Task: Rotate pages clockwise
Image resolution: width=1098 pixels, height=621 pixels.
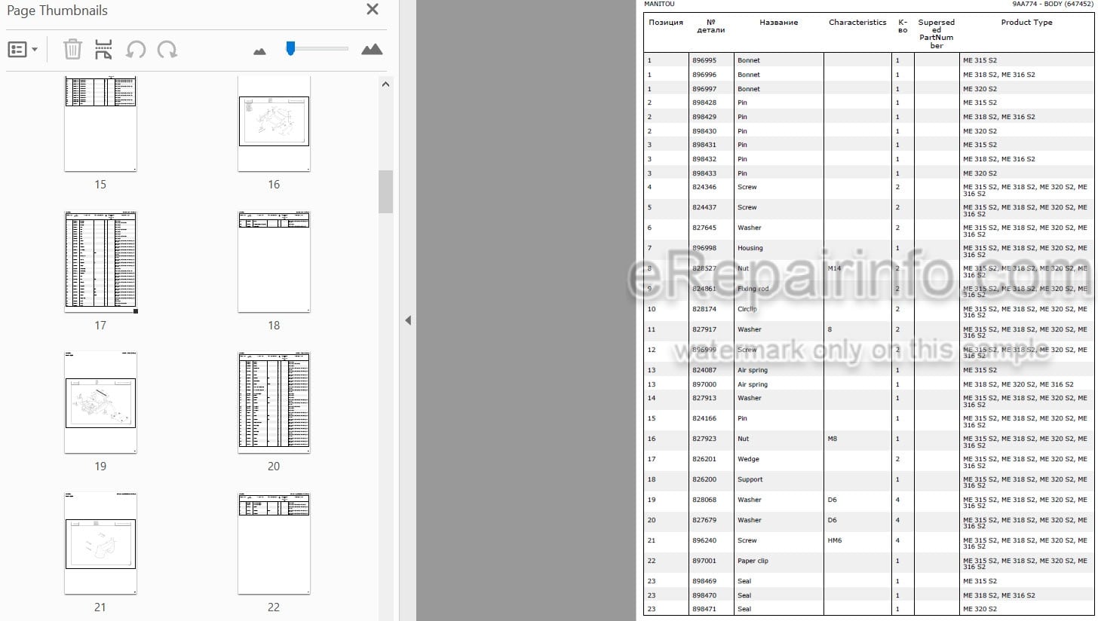Action: (x=167, y=50)
